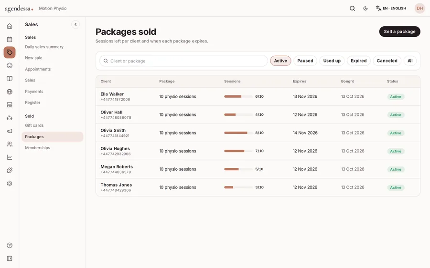Open the calendar icon in sidebar
Image resolution: width=430 pixels, height=268 pixels.
(x=10, y=39)
